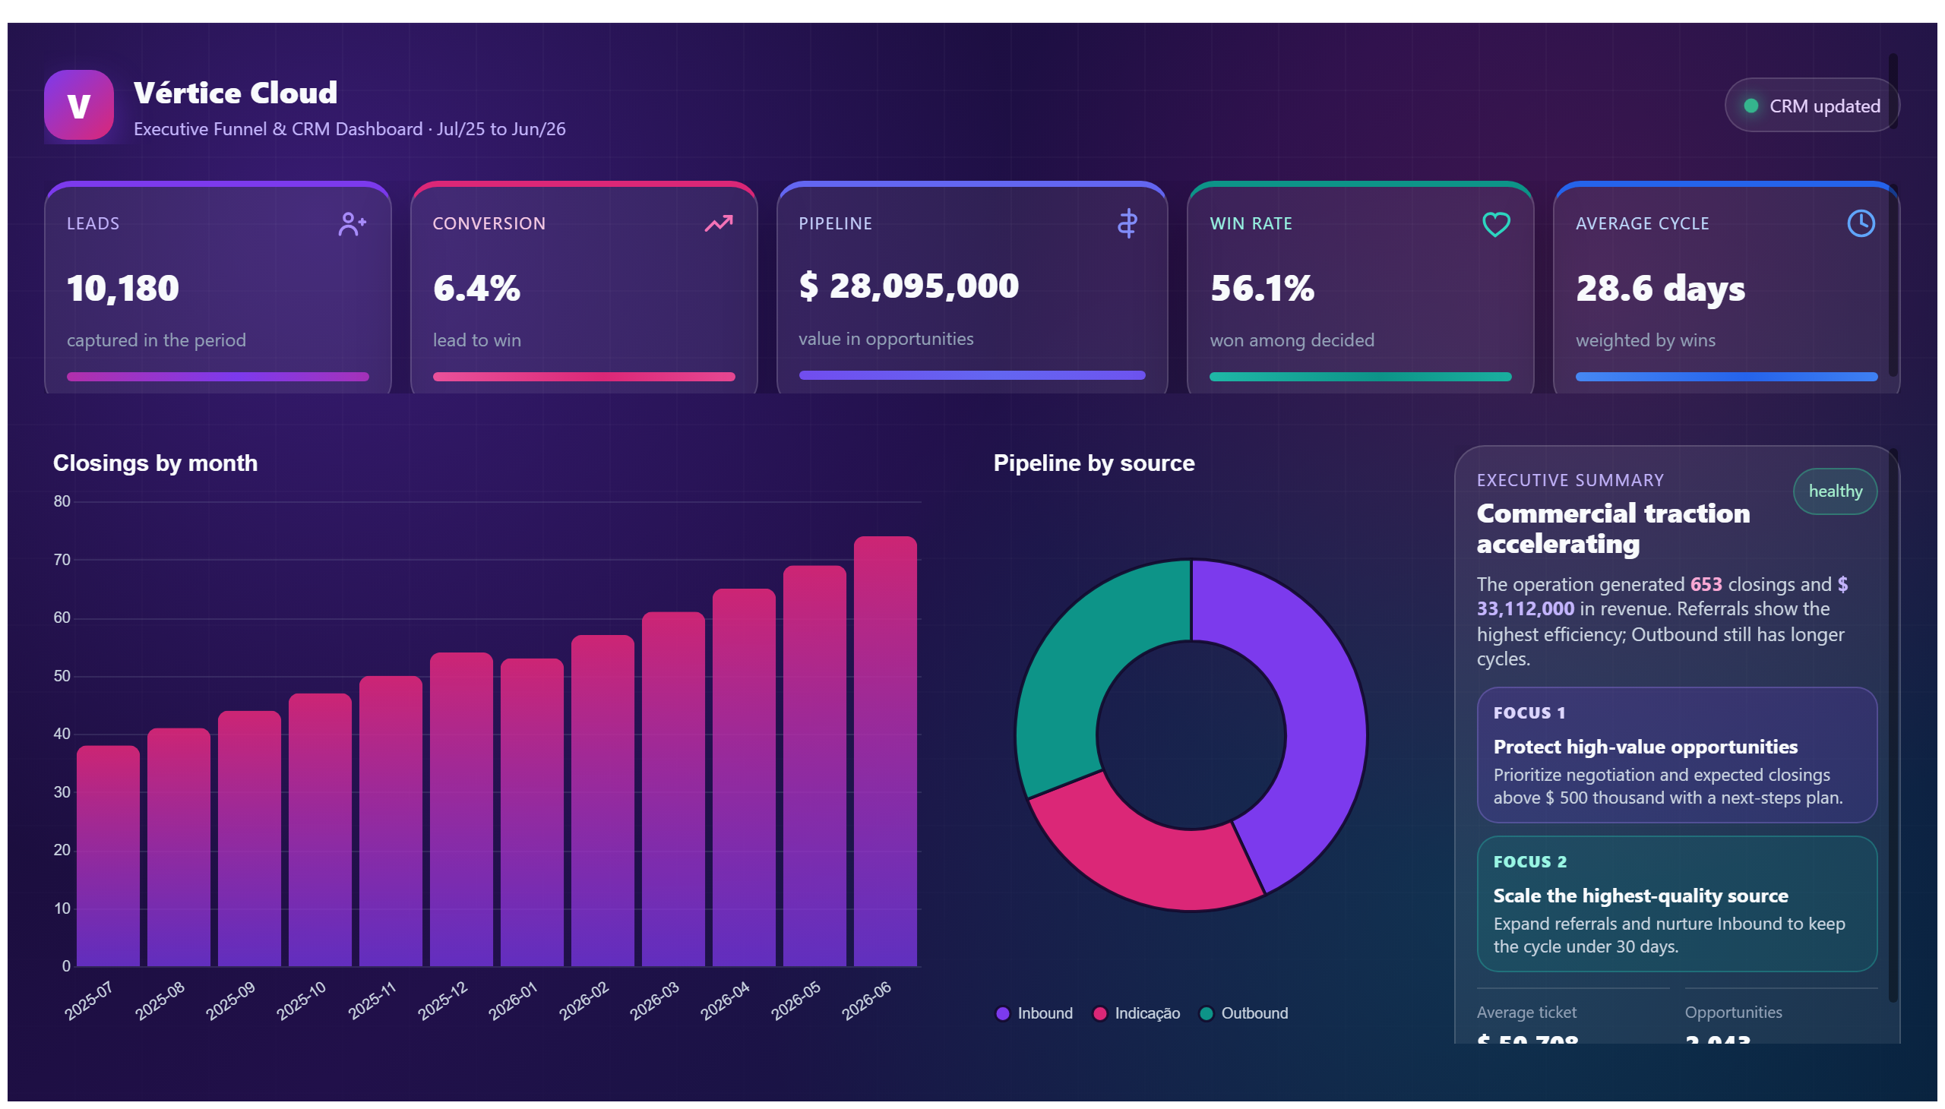Click the Vértice Cloud V logo
The image size is (1945, 1109).
pyautogui.click(x=78, y=105)
